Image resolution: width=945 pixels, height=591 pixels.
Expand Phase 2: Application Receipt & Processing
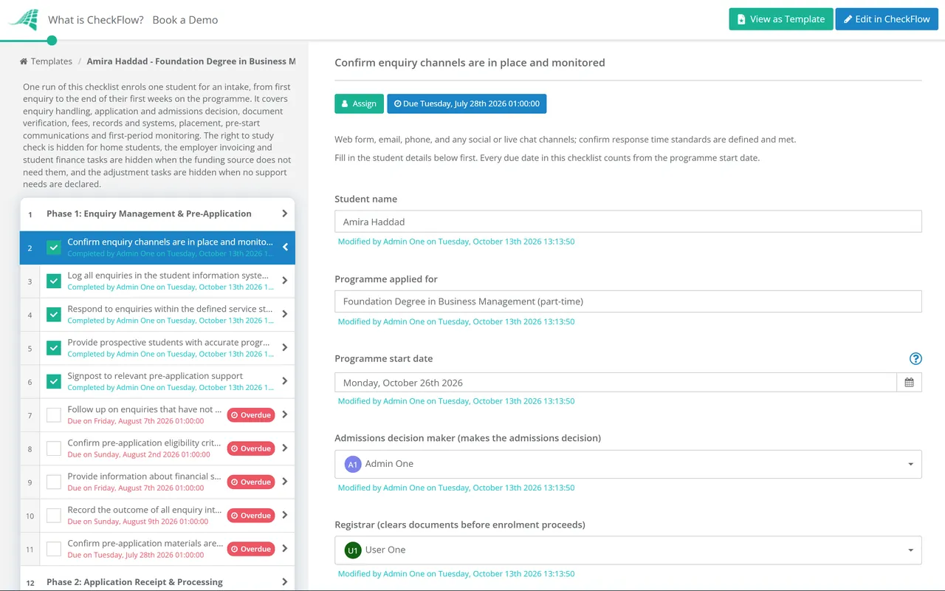click(157, 581)
